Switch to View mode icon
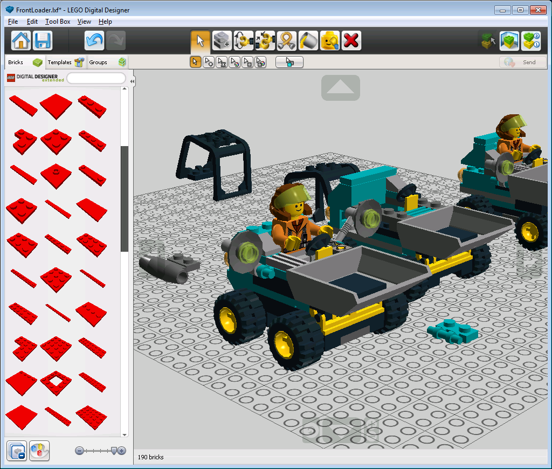This screenshot has width=552, height=469. point(509,40)
